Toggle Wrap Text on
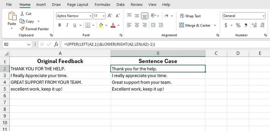The height and width of the screenshot is (131, 270). (x=190, y=16)
